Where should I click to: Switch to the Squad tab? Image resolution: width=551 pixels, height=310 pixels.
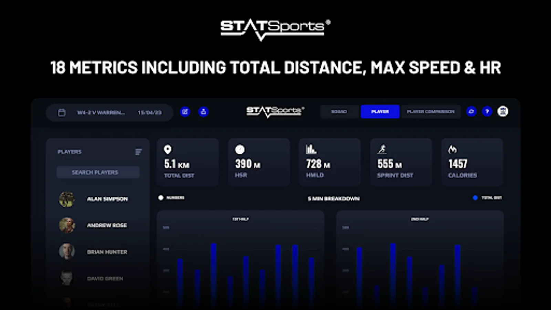point(339,112)
